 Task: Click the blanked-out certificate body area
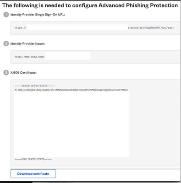(71, 124)
